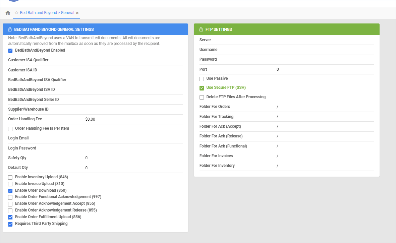Enable Inventory Upload (846)
The image size is (396, 243).
point(10,177)
